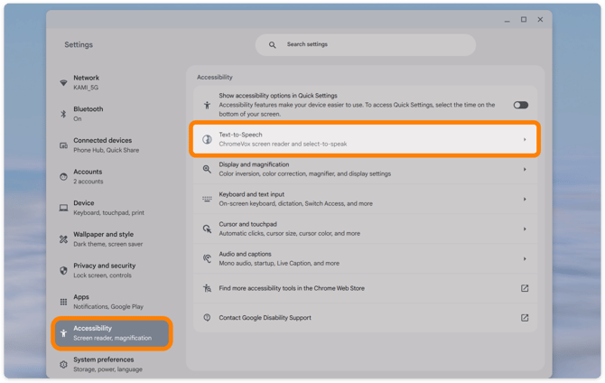Click the Settings title text

tap(79, 45)
